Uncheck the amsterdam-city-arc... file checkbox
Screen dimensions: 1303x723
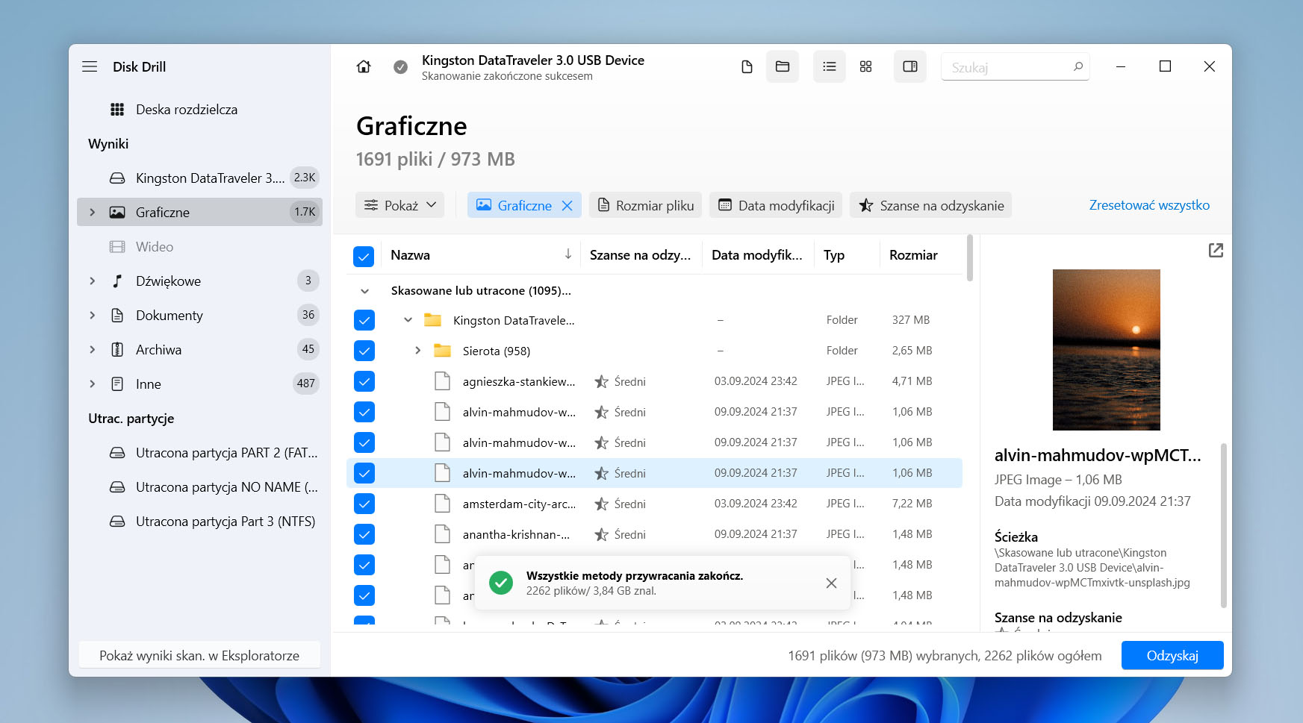click(364, 504)
